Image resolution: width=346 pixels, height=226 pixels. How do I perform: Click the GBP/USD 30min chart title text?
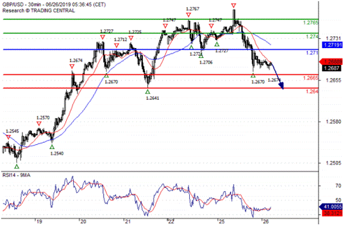(54, 4)
